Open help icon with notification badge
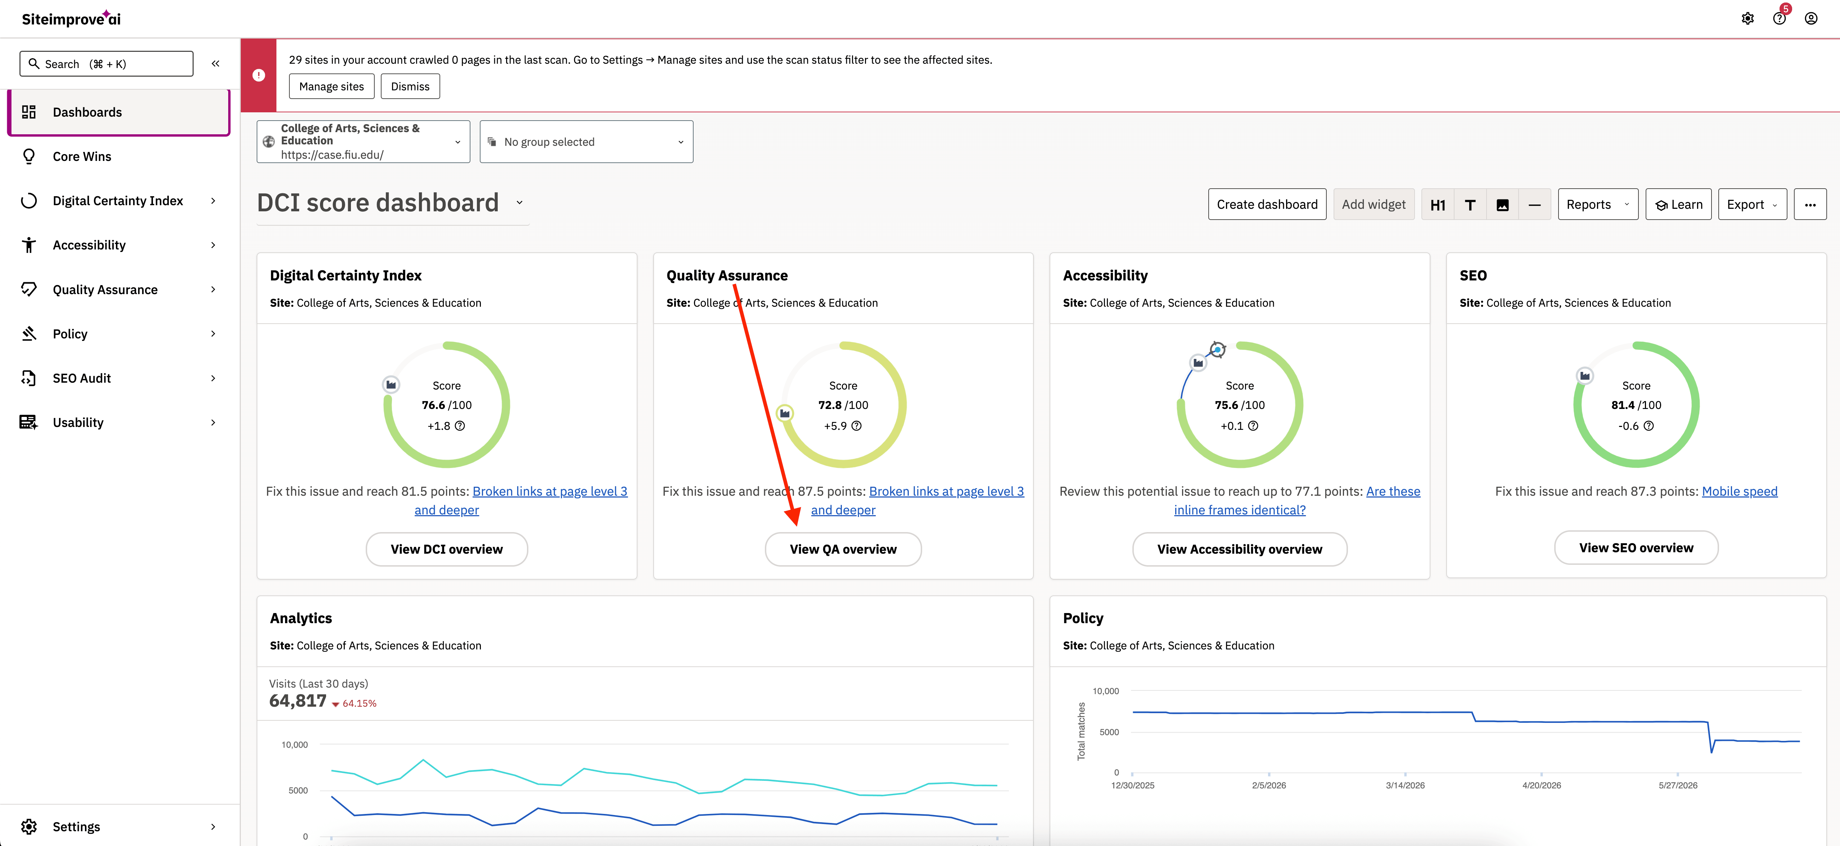 (1779, 19)
